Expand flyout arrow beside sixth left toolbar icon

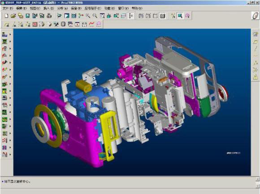(10, 70)
